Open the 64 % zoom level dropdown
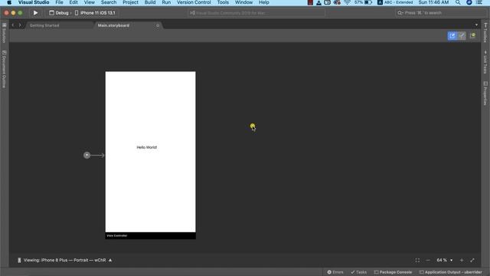490x276 pixels. tap(444, 260)
